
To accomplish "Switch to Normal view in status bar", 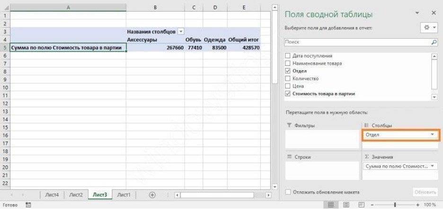I will pos(331,205).
